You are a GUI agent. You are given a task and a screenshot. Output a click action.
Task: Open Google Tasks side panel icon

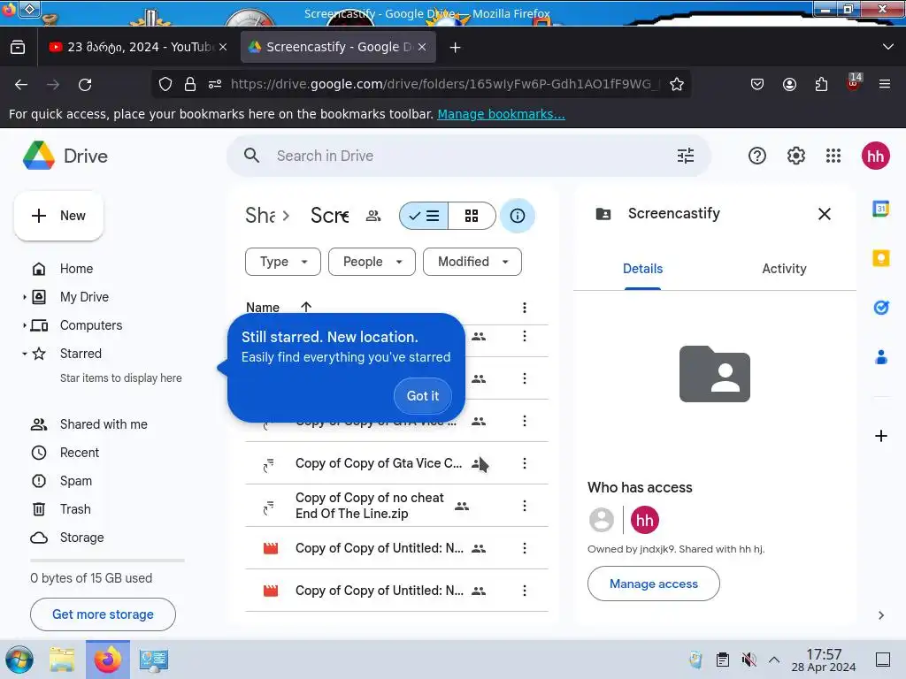880,308
